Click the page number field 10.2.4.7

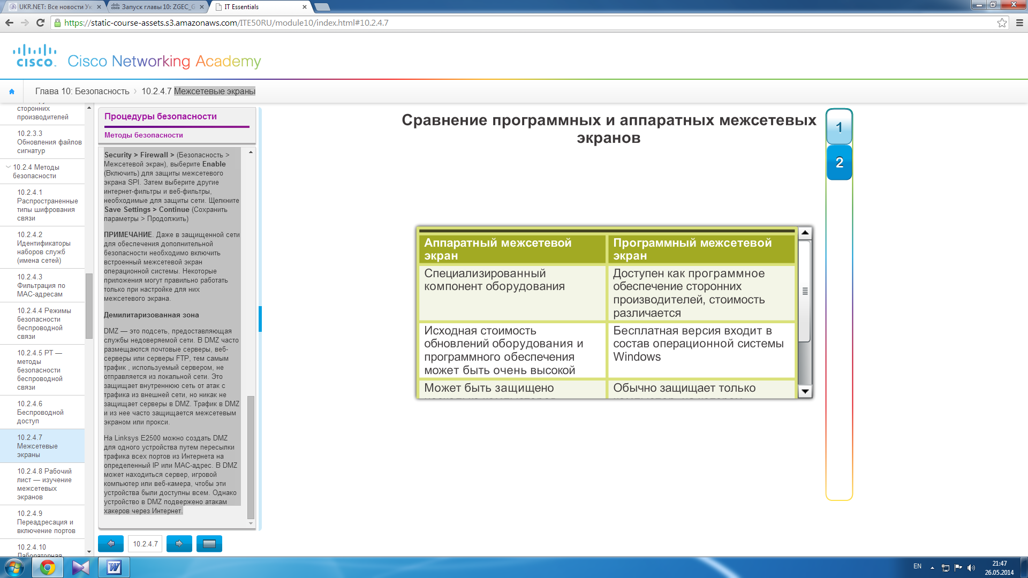pos(145,544)
